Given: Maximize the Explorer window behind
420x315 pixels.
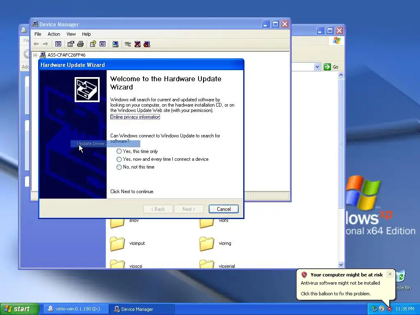Looking at the screenshot, I should (330, 30).
